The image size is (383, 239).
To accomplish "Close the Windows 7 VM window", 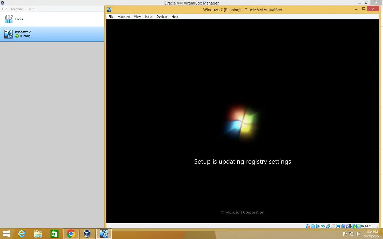I will 373,9.
